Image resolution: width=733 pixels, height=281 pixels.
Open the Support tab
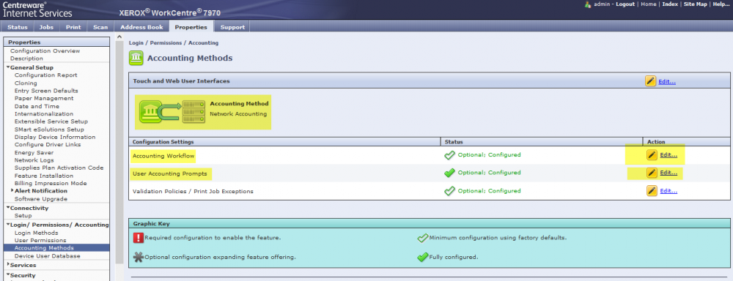232,27
